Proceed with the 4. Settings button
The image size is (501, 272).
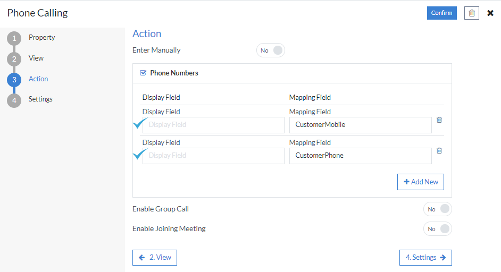425,257
